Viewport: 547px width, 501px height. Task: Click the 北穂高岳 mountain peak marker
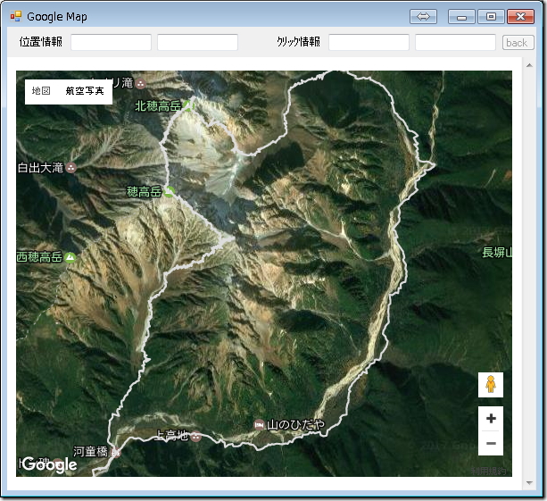[188, 105]
